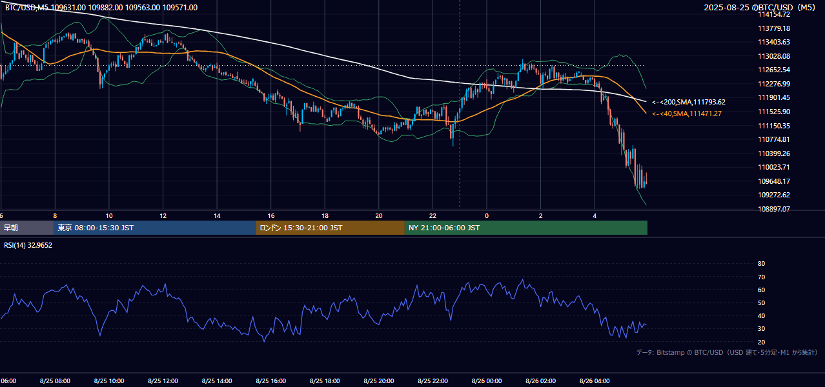Select the 早朝 session bar

(x=26, y=228)
